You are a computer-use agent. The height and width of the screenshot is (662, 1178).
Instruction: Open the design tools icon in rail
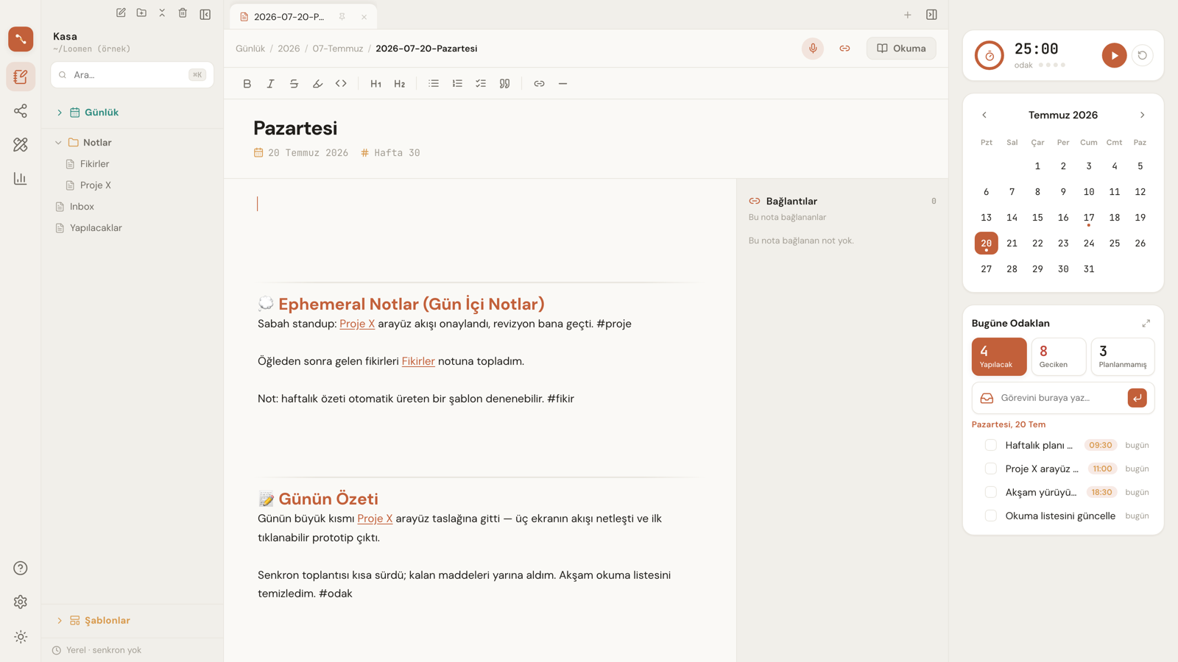click(21, 145)
